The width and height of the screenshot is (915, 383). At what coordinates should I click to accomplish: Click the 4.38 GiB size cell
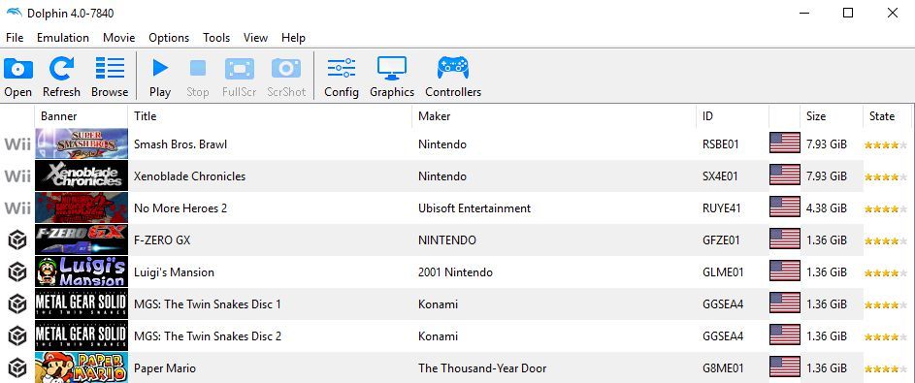point(827,208)
